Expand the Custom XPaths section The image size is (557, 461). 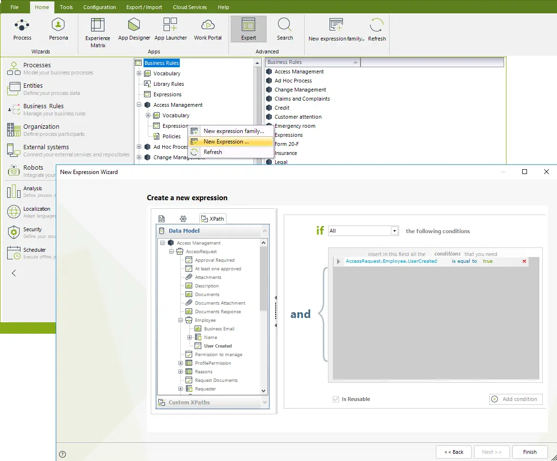(212, 402)
